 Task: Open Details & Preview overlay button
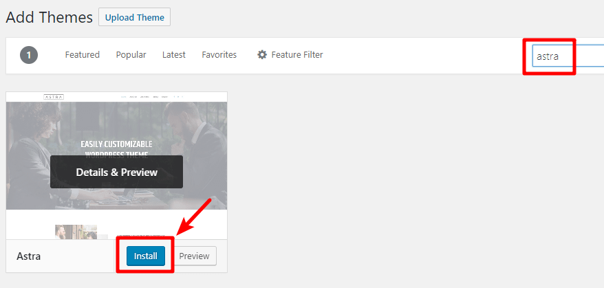pyautogui.click(x=117, y=172)
